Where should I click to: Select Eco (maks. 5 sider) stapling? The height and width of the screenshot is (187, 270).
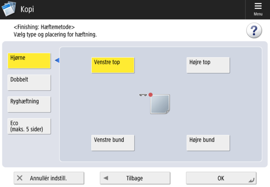29,126
